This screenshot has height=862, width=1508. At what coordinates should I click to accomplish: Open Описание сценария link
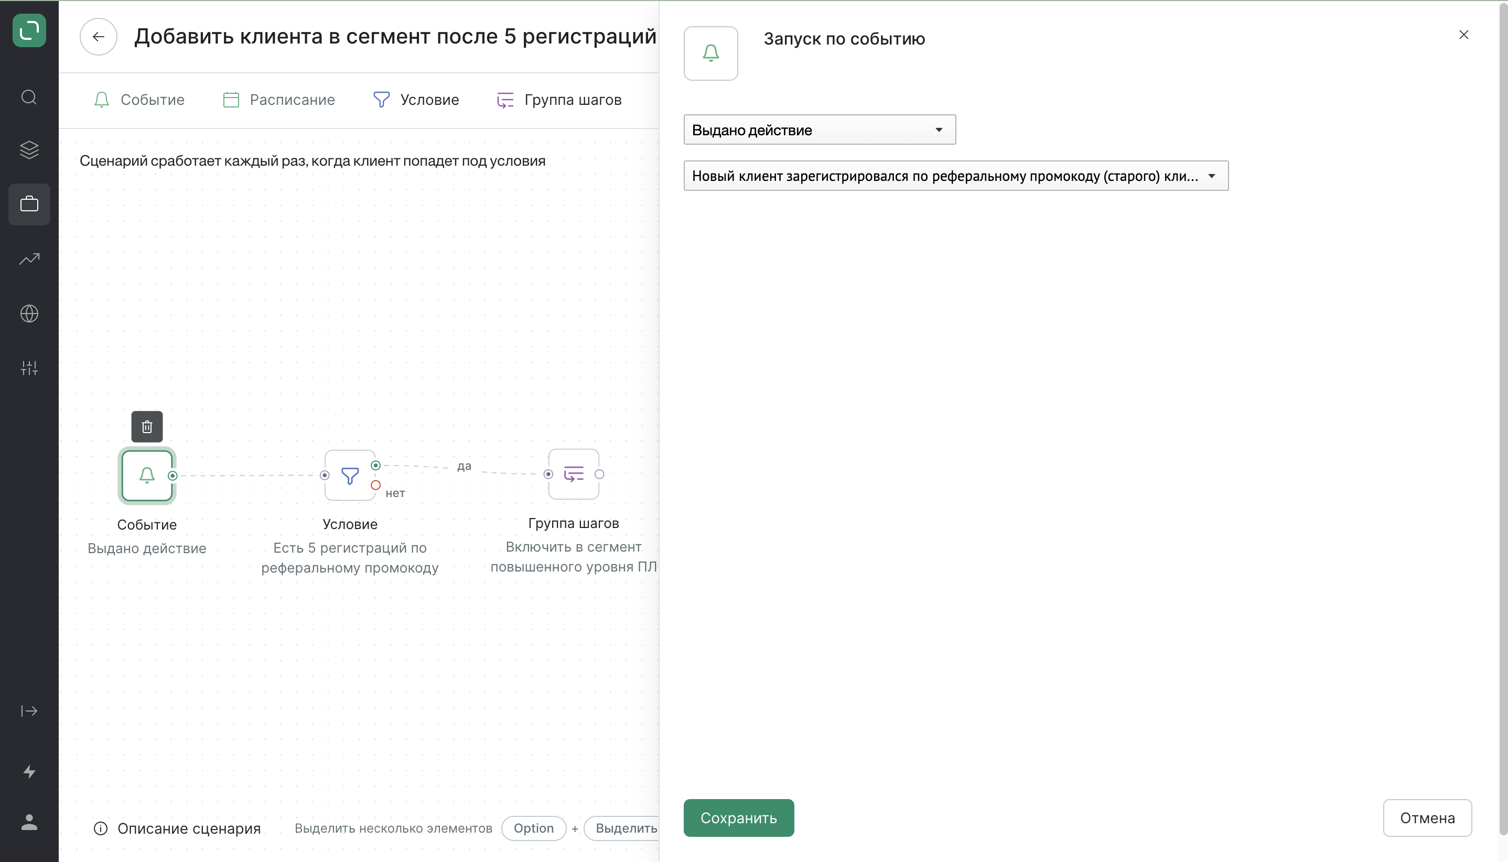[x=189, y=828]
